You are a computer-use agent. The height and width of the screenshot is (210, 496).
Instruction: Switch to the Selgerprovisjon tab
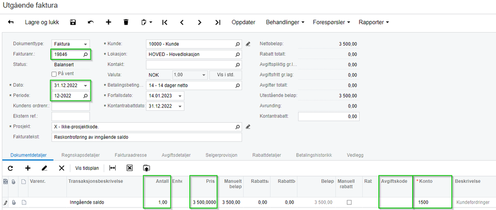[x=221, y=155]
